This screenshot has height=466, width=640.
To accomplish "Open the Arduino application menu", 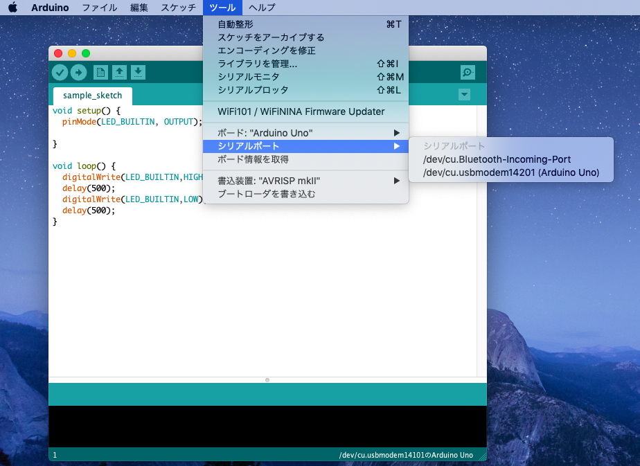I will (50, 8).
